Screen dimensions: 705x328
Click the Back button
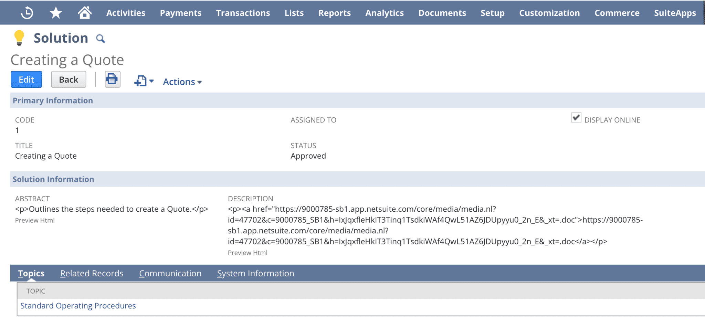(x=68, y=79)
